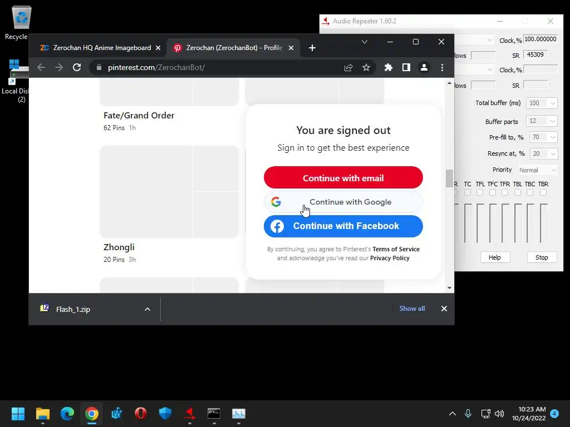Show hidden tray icons chevron

click(x=452, y=414)
